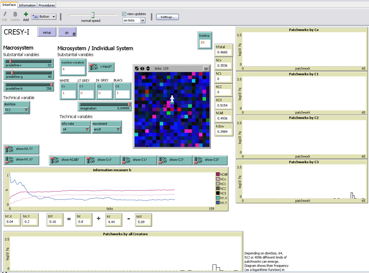Click the number-creators input field

pos(73,70)
